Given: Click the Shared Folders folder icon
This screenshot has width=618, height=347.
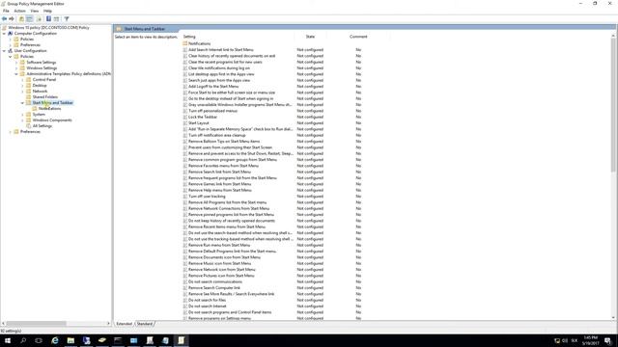Looking at the screenshot, I should (28, 96).
